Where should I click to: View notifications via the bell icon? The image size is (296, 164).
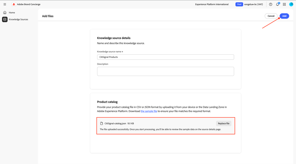(x=277, y=4)
